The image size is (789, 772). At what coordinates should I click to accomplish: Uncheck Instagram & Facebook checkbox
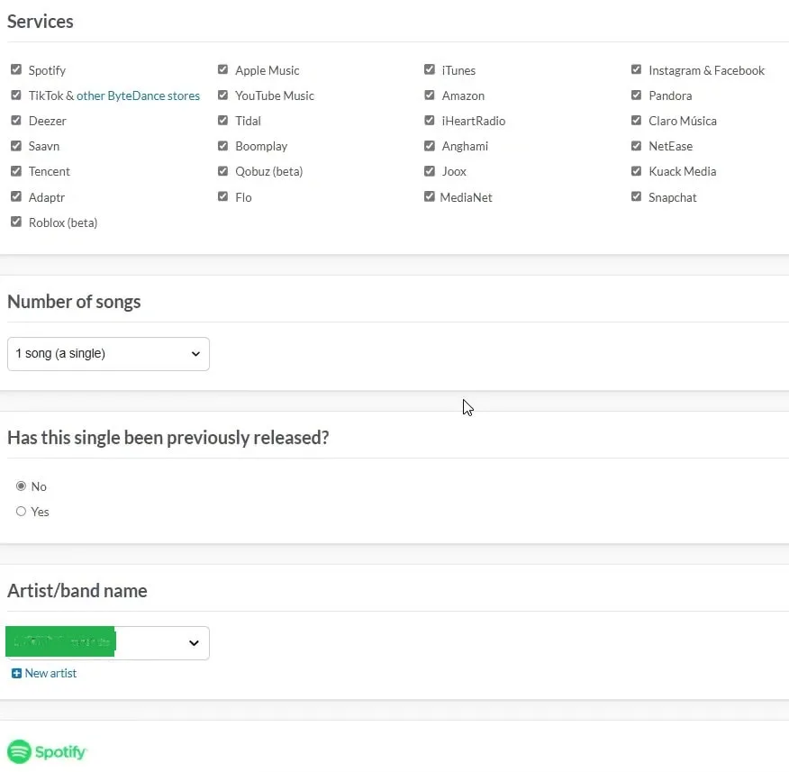[636, 69]
